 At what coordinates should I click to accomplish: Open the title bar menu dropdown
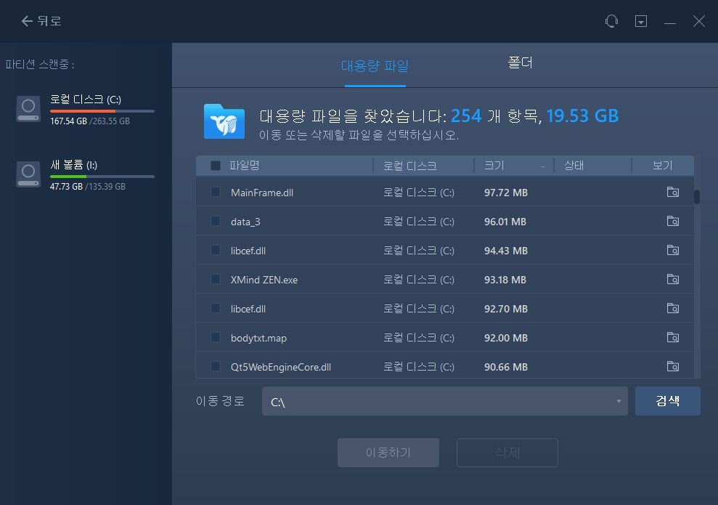[x=641, y=21]
